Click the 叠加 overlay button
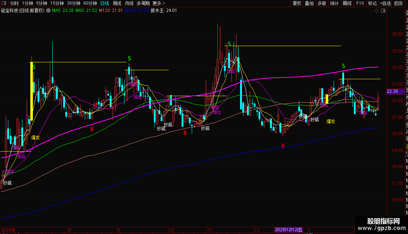The height and width of the screenshot is (234, 408). pyautogui.click(x=309, y=3)
